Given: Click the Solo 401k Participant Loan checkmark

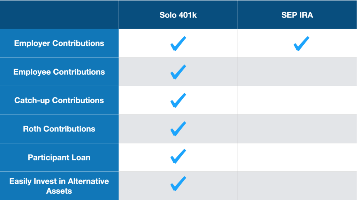Looking at the screenshot, I should 178,156.
